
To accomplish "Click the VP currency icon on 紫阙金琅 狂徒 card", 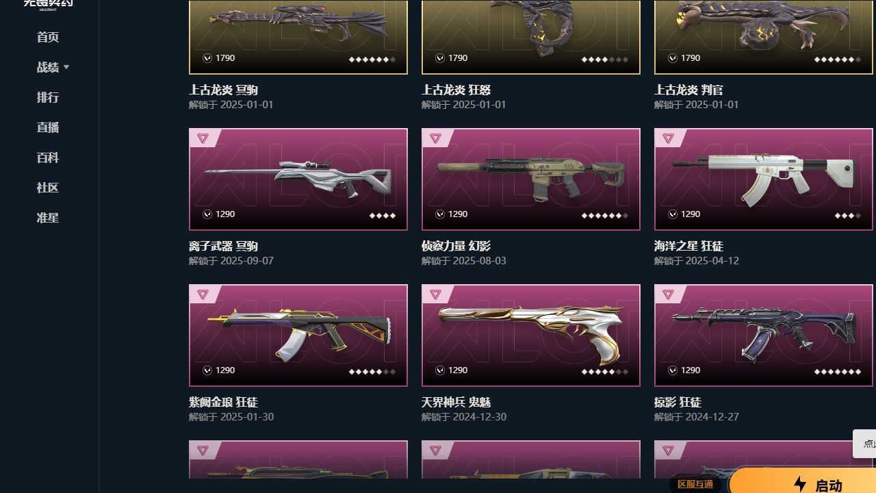I will pyautogui.click(x=207, y=370).
